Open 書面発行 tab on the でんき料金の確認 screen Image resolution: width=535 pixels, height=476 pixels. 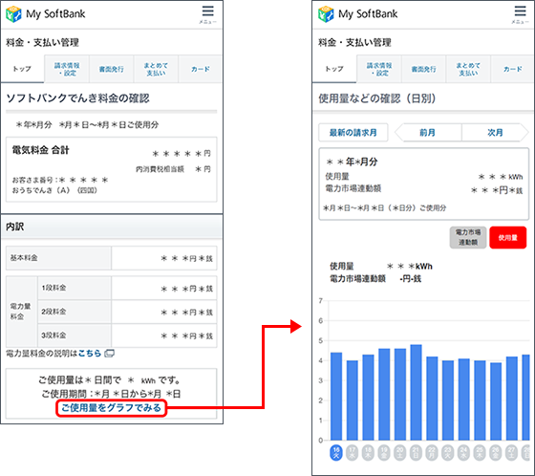click(x=111, y=69)
